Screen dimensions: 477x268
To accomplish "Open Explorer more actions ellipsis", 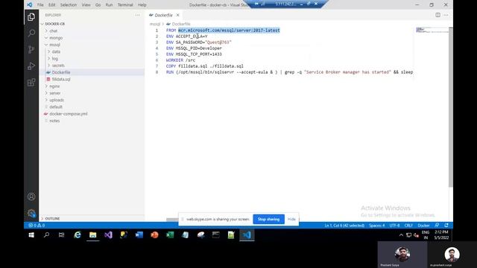I will (138, 15).
